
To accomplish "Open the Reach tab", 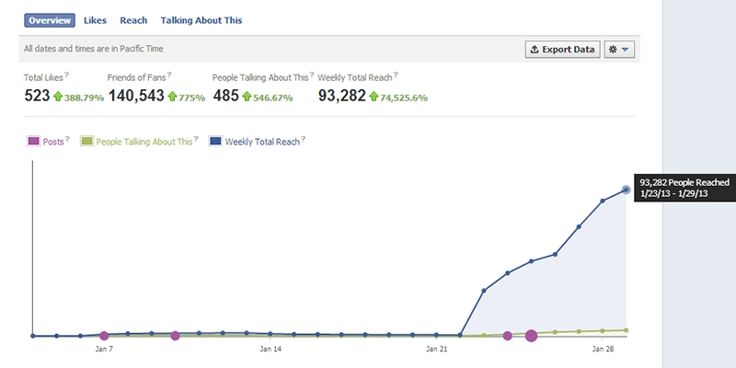I will (133, 20).
